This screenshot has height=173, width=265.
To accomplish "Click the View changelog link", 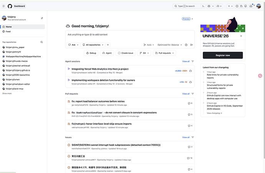I will (214, 113).
